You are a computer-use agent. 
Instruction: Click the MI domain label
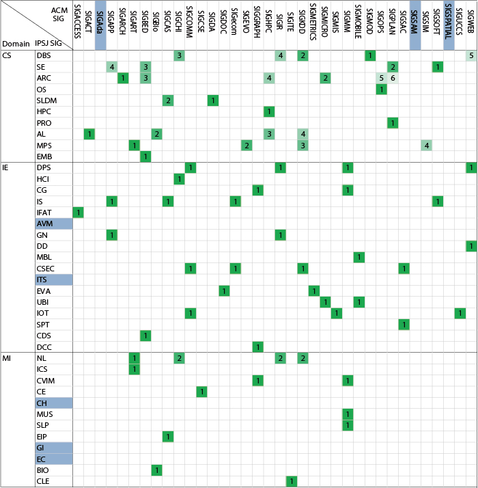pos(7,358)
